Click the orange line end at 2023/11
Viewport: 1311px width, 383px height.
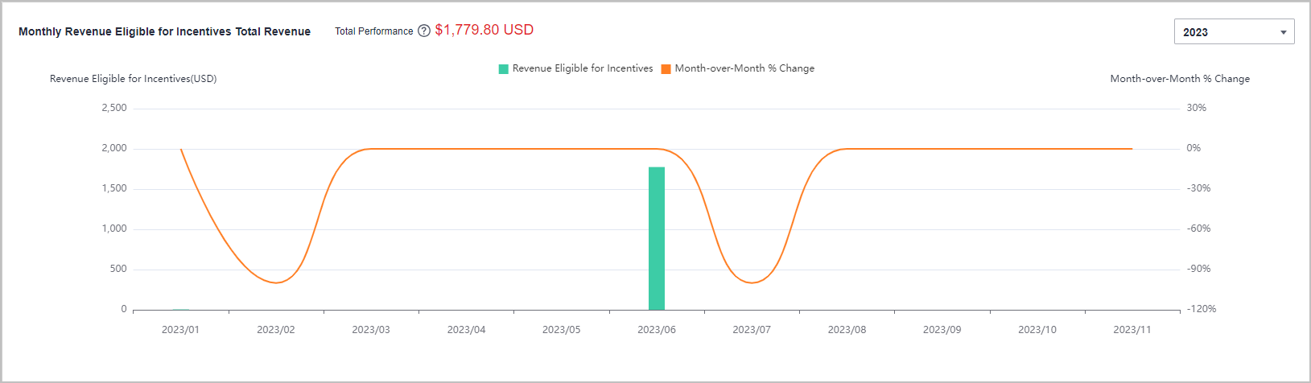(1131, 149)
